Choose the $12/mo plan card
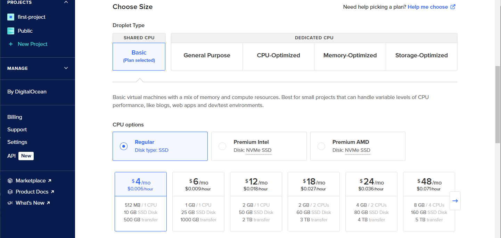The width and height of the screenshot is (501, 238). point(256,202)
